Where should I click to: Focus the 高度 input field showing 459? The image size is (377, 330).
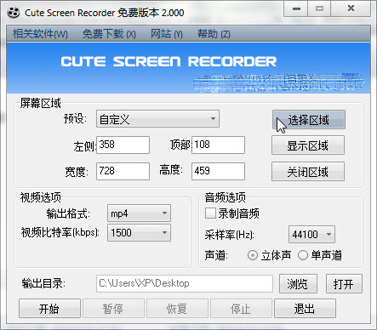[x=218, y=171]
